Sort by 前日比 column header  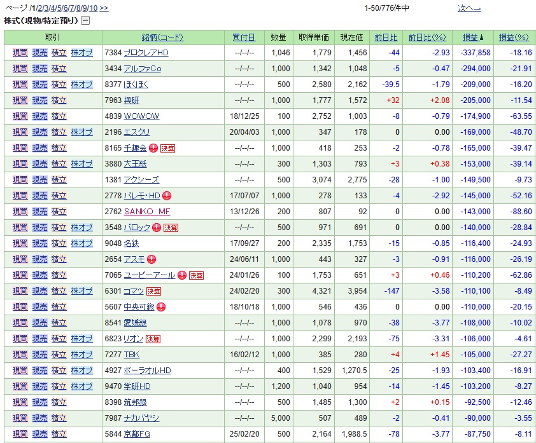386,37
